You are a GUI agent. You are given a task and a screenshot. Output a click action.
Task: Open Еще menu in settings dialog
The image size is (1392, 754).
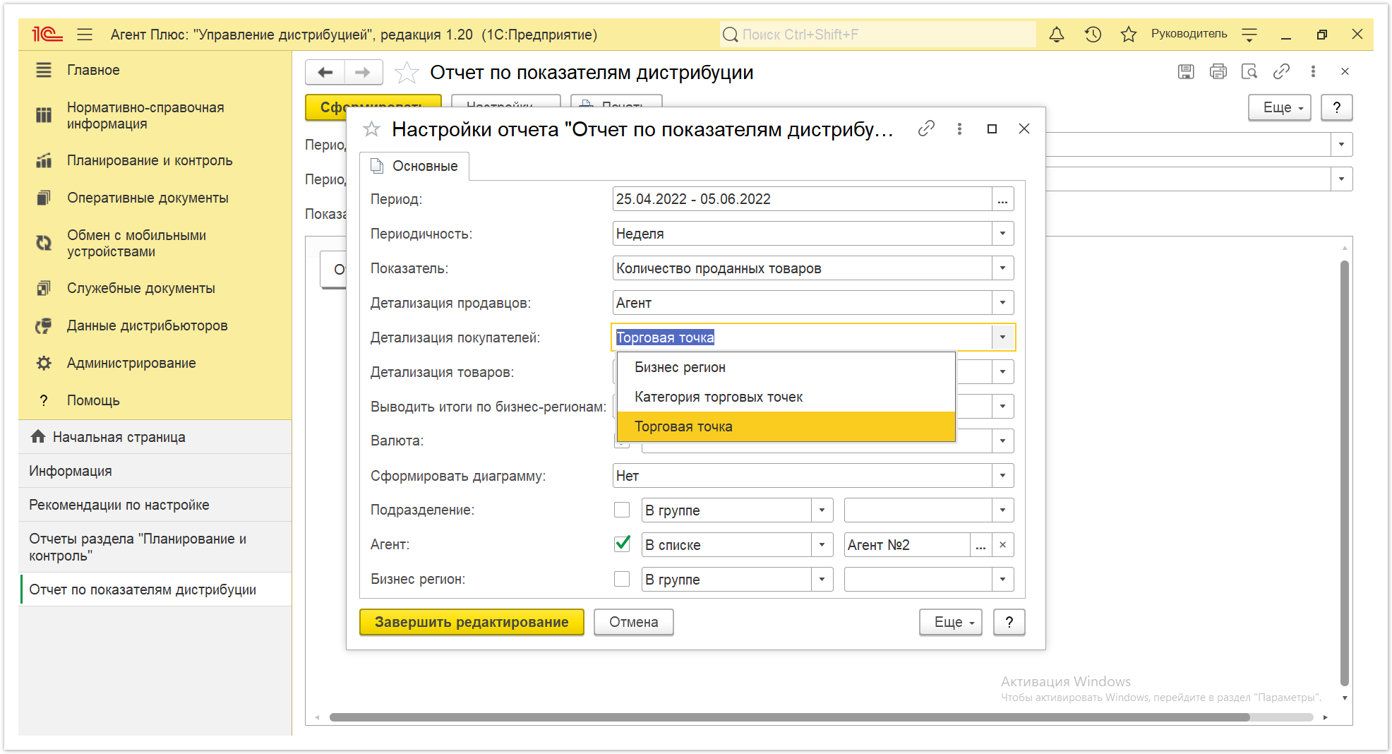951,622
